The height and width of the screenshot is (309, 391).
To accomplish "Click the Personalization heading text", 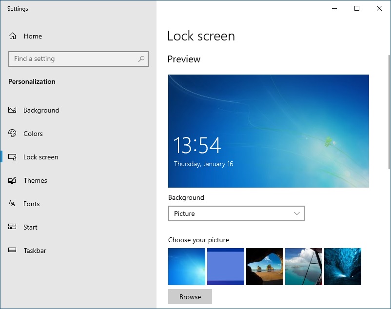I will click(x=32, y=82).
